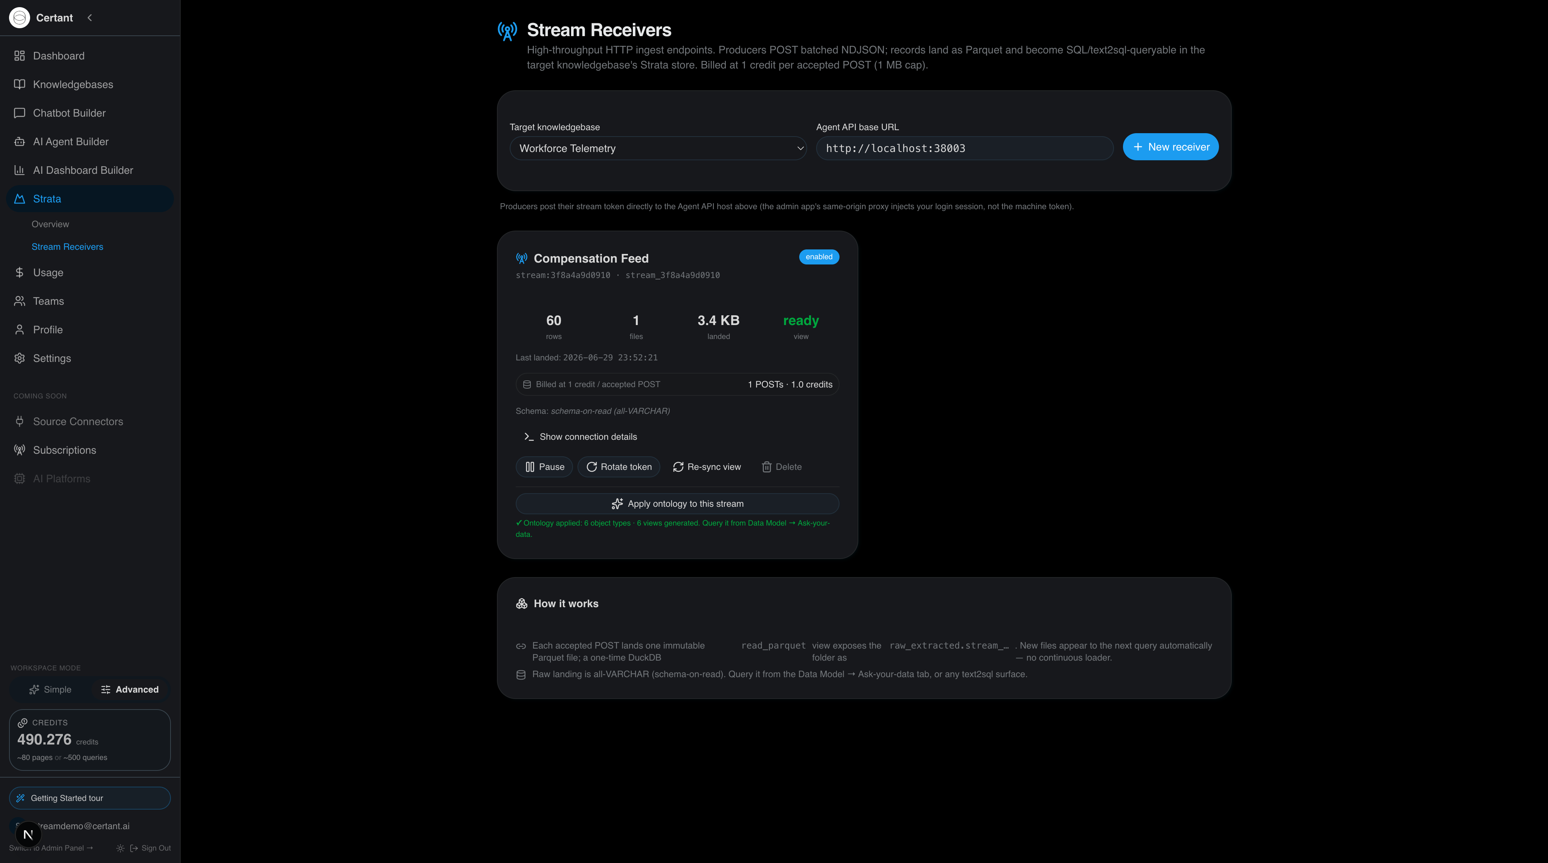This screenshot has height=863, width=1548.
Task: Click the AI Platforms chip icon
Action: (19, 479)
